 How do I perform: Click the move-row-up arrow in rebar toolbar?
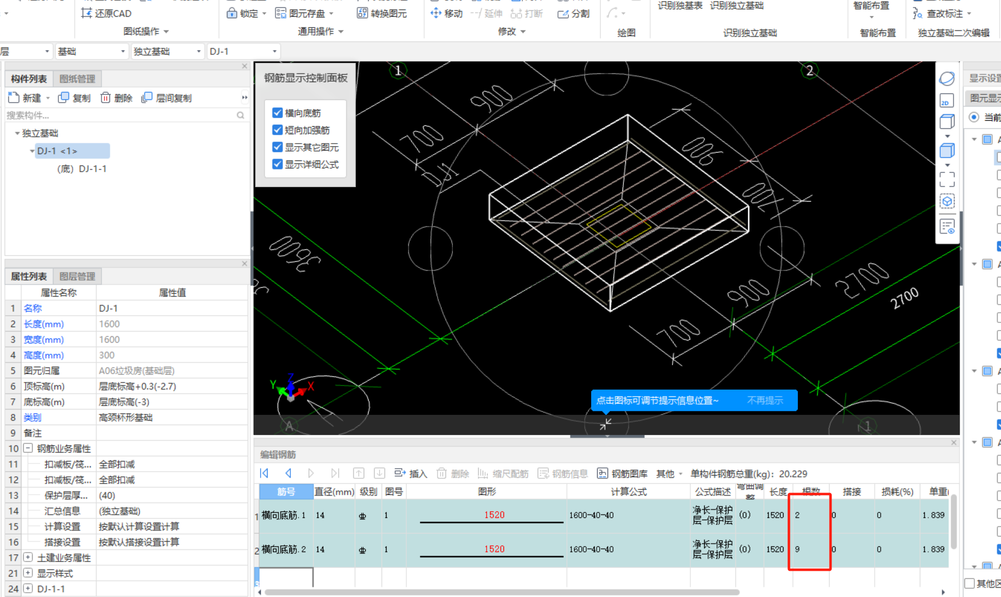pos(358,473)
